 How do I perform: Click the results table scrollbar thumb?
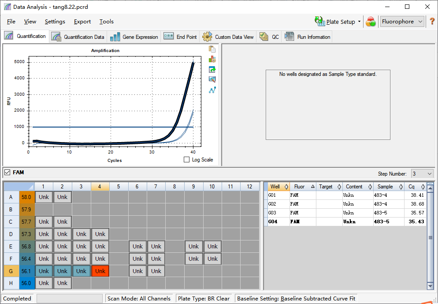tap(430, 237)
